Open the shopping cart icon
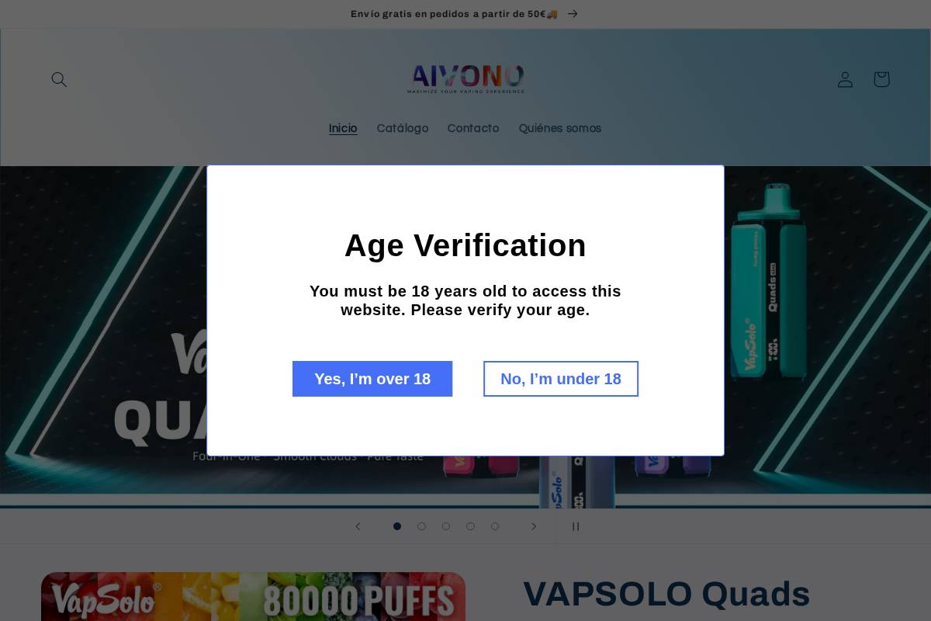This screenshot has width=931, height=621. pos(881,79)
